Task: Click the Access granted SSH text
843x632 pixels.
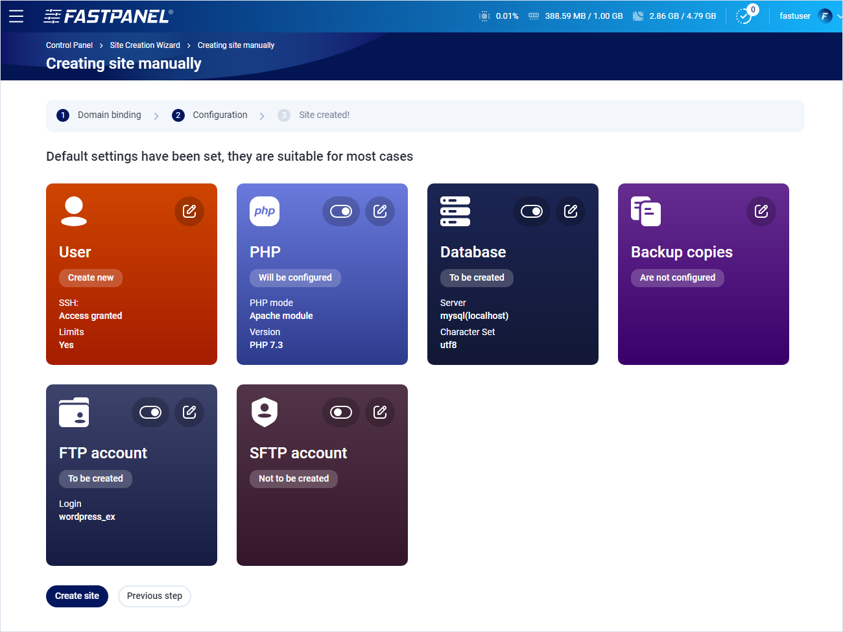Action: point(91,316)
